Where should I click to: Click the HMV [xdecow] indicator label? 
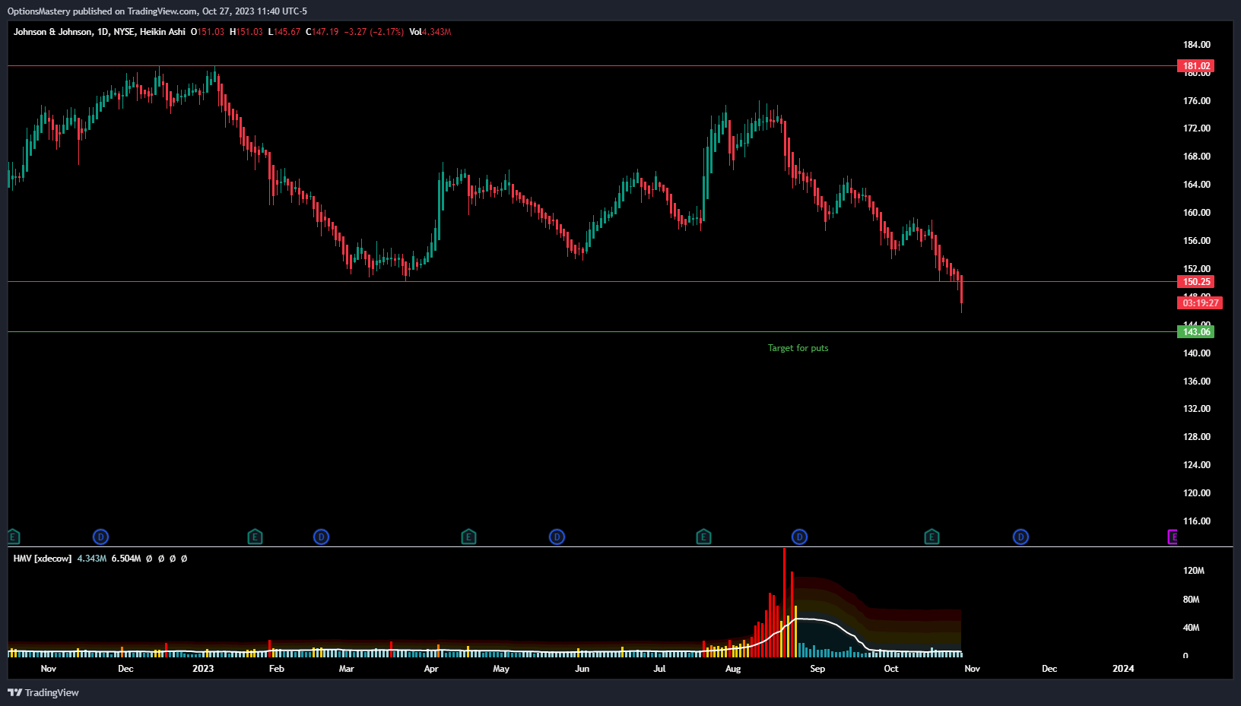tap(43, 559)
